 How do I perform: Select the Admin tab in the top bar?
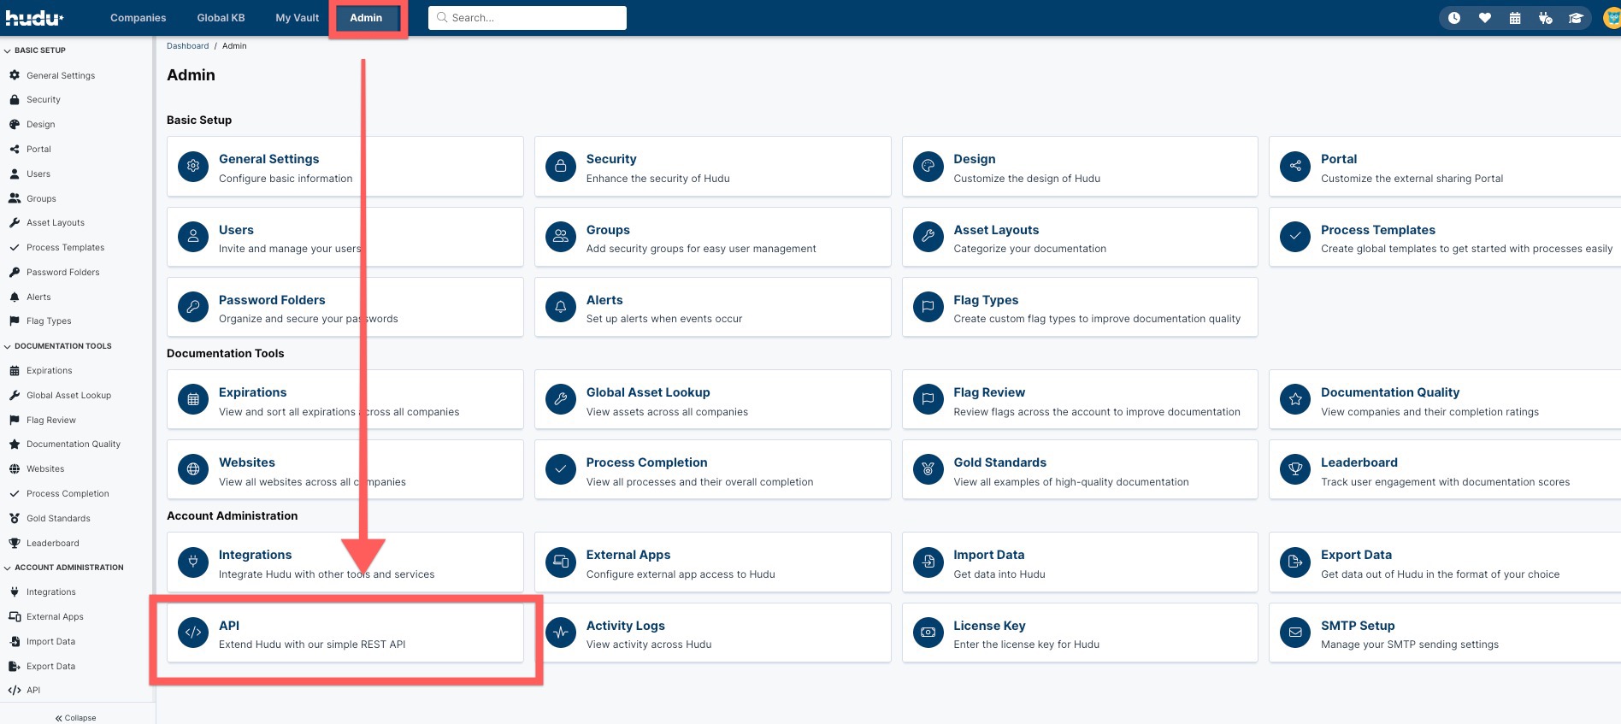pos(366,18)
